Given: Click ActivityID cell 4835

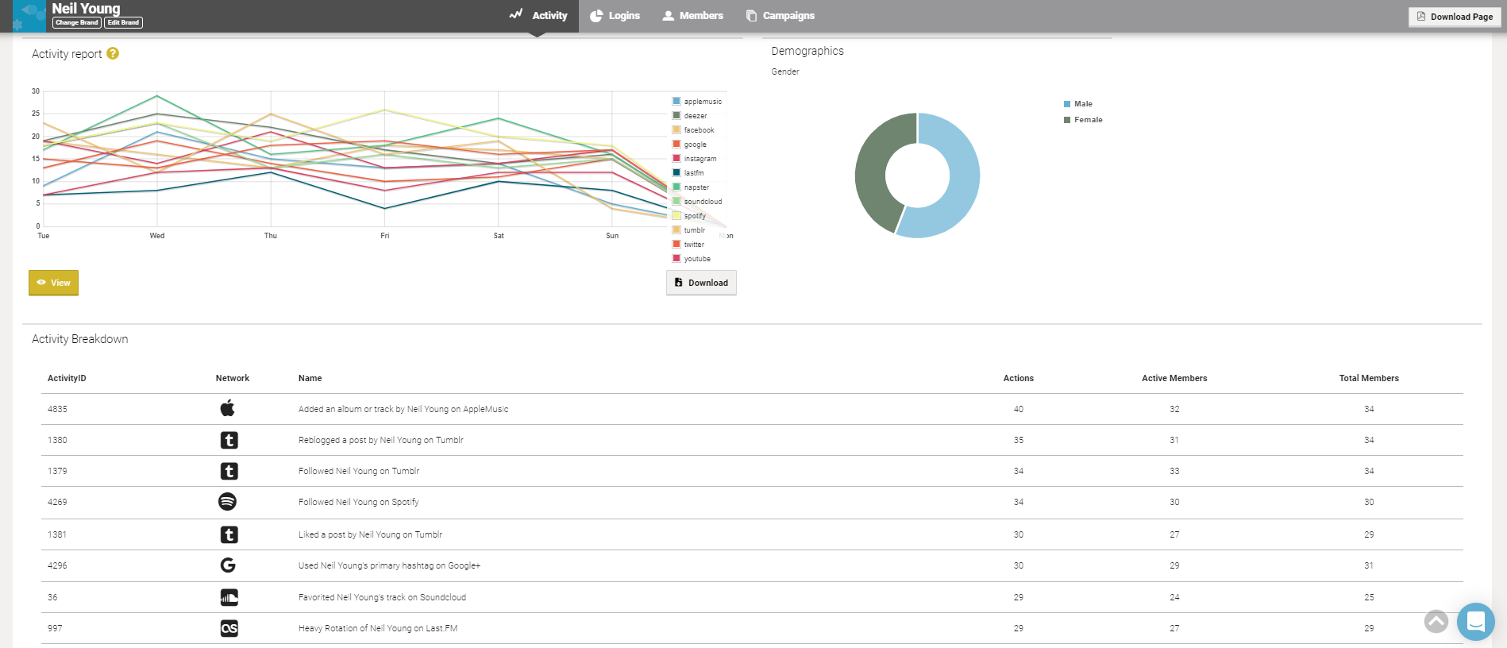Looking at the screenshot, I should click(x=57, y=409).
